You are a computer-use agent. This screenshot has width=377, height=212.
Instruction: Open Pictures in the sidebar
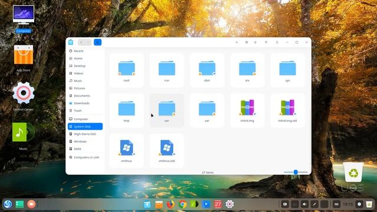pos(85,88)
